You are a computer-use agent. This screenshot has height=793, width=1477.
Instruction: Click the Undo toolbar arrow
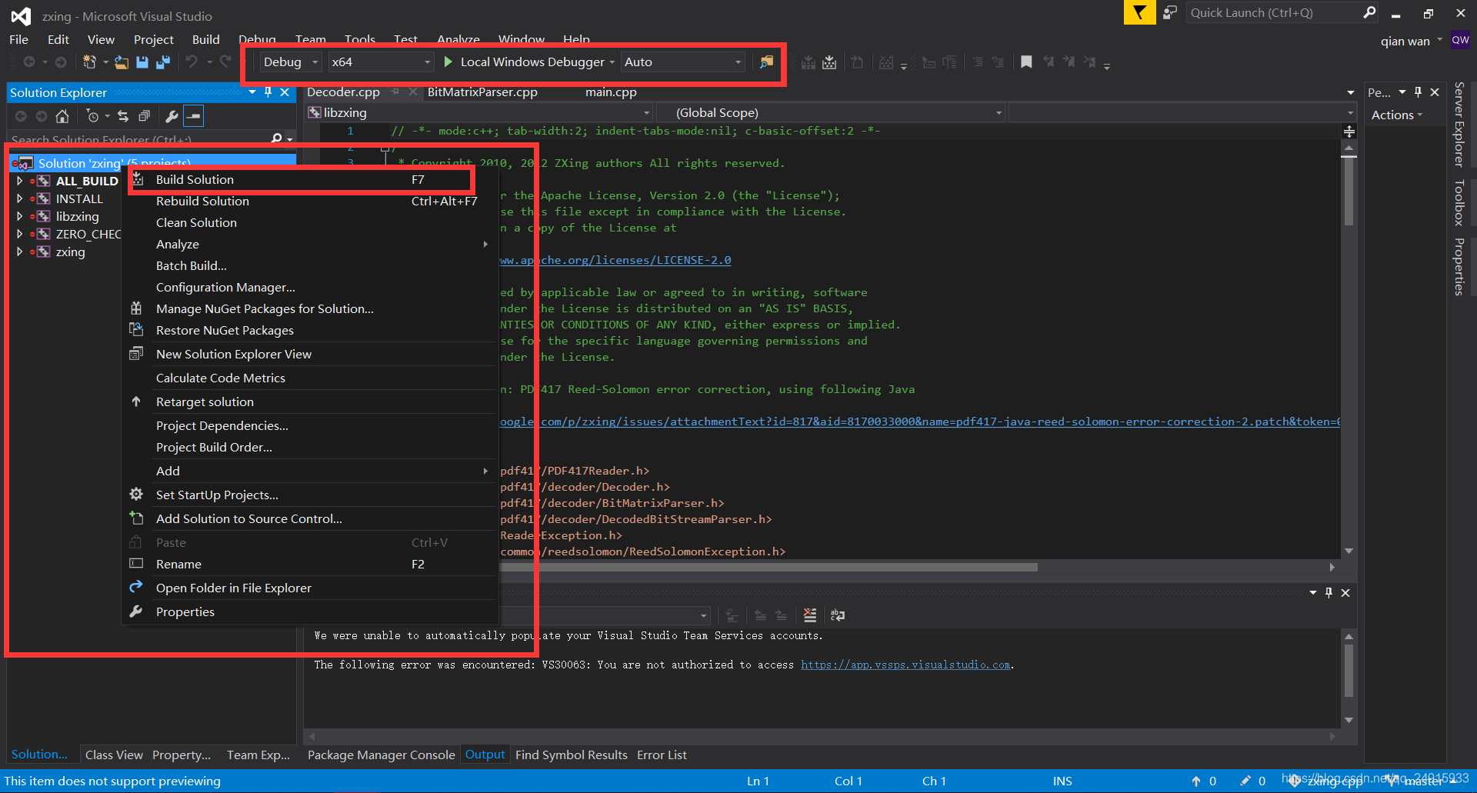(192, 62)
